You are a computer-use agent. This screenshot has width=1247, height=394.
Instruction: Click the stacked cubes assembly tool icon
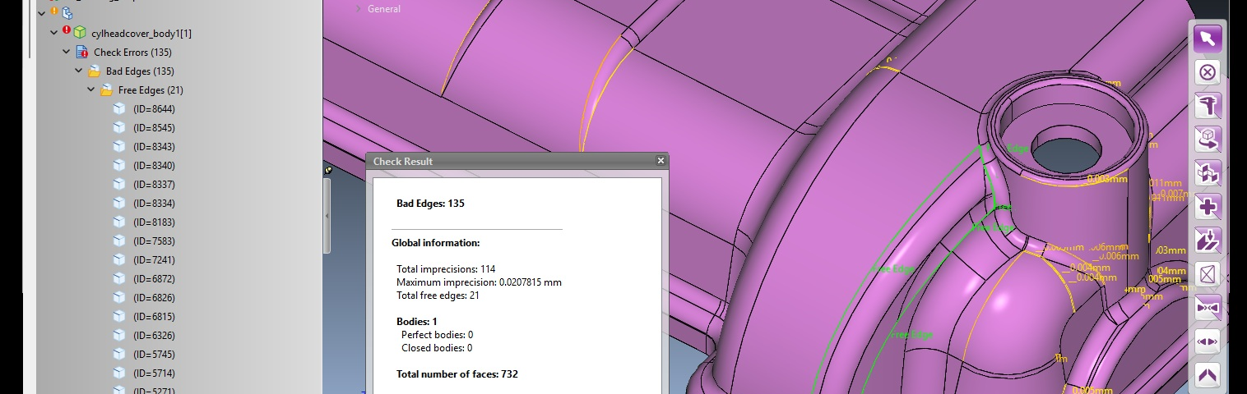click(x=1207, y=173)
